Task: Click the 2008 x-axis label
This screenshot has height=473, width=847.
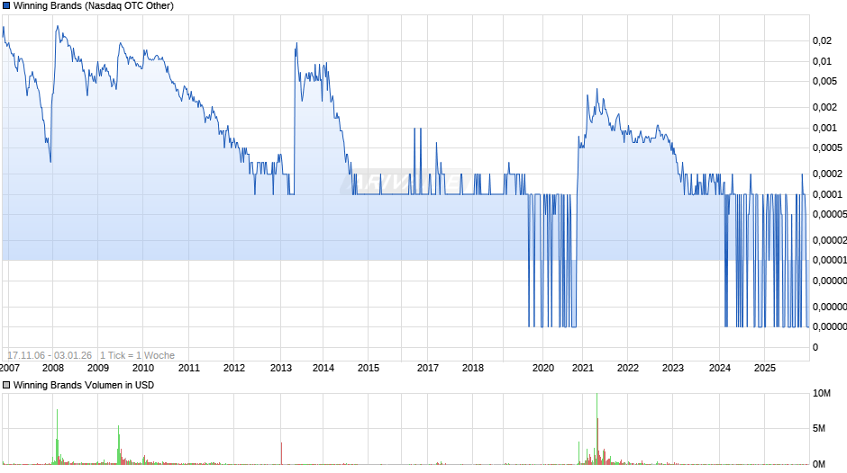Action: pos(53,368)
